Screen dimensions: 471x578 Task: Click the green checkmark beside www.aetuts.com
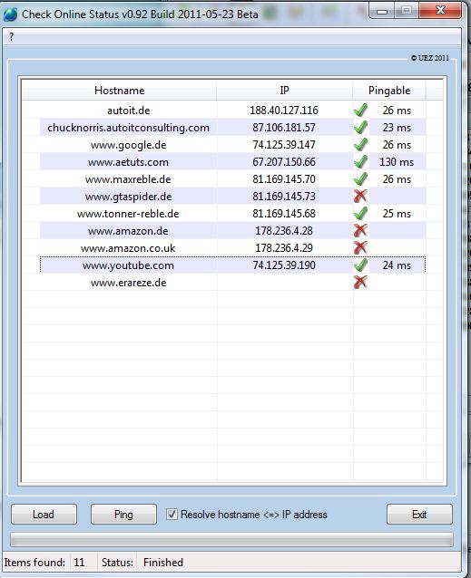coord(360,161)
